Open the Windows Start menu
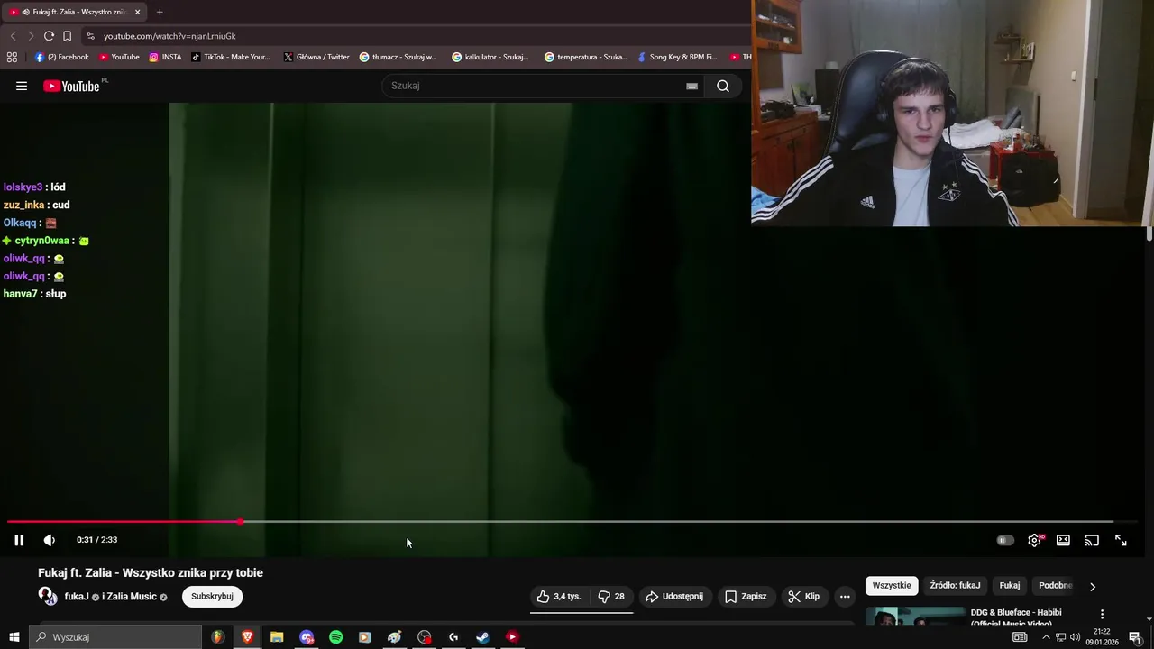This screenshot has height=649, width=1154. pos(14,637)
